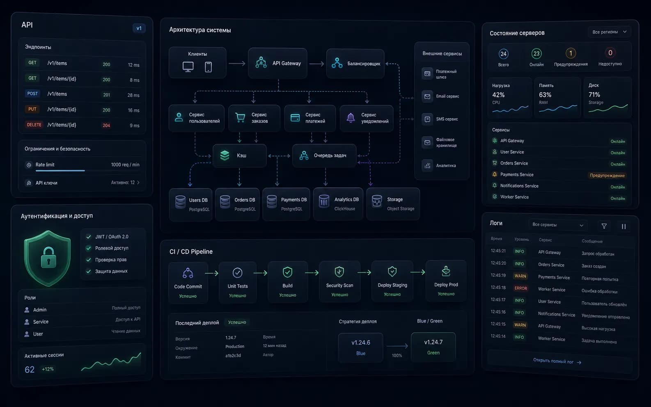Select the GET /v1/items endpoint row
This screenshot has width=651, height=407.
pos(82,64)
